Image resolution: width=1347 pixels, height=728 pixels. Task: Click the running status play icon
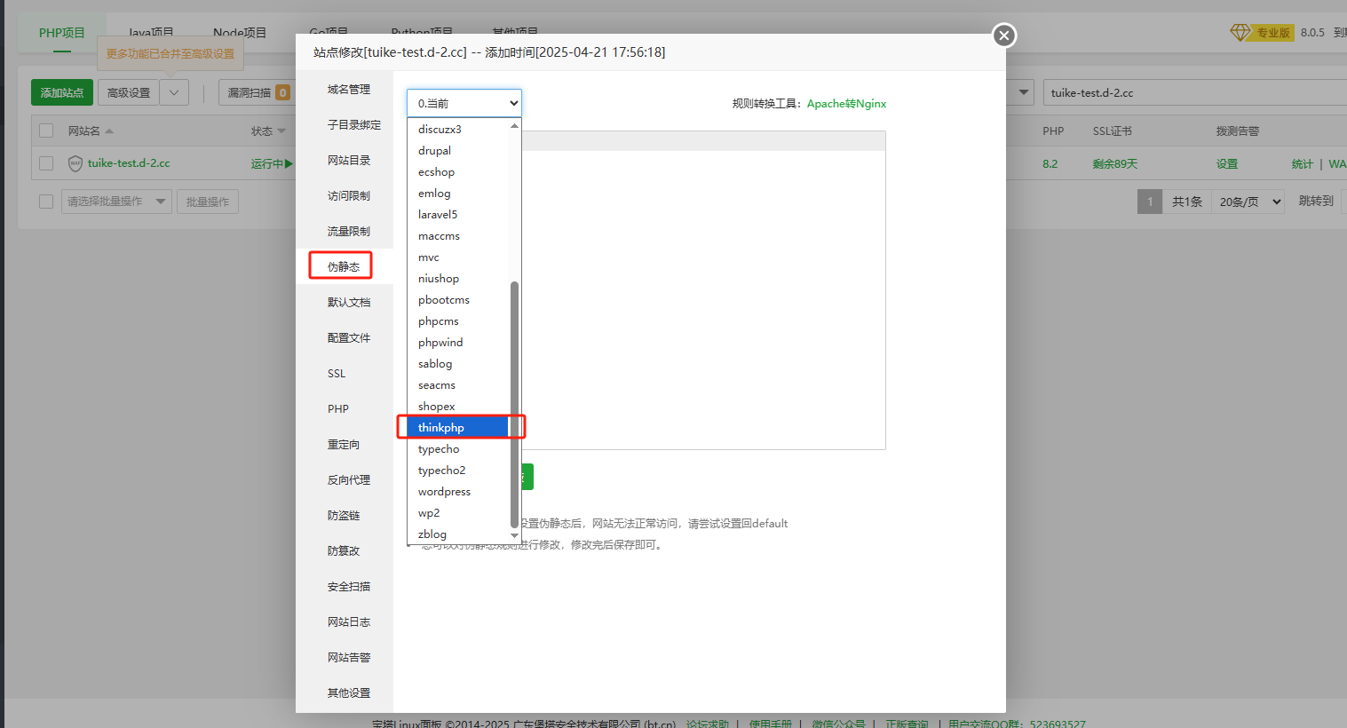pyautogui.click(x=289, y=163)
